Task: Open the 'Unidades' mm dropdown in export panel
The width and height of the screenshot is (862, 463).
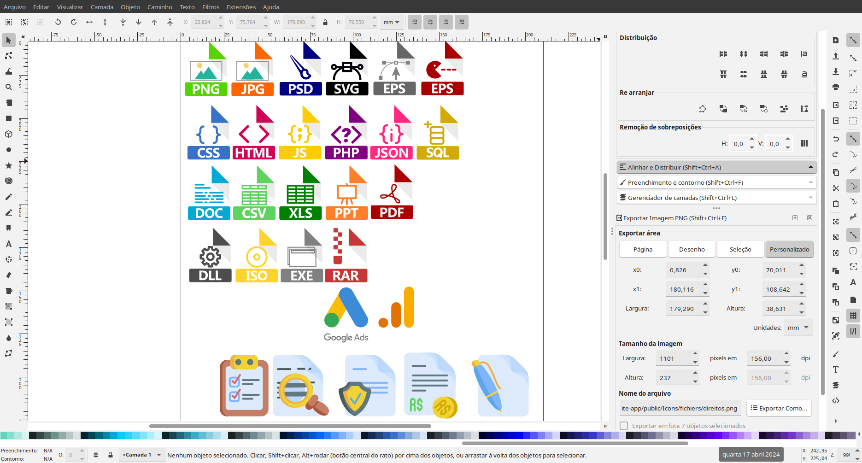Action: [x=798, y=328]
